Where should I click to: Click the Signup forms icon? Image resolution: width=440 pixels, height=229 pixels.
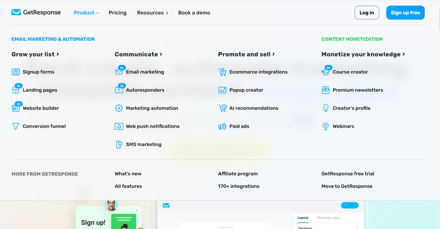pos(16,72)
